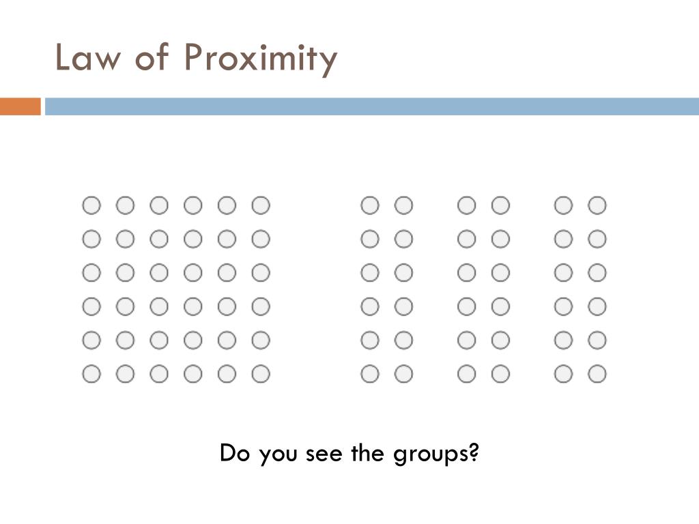The width and height of the screenshot is (699, 524).
Task: Click the top-right circle of the first column pair
Action: click(x=403, y=205)
